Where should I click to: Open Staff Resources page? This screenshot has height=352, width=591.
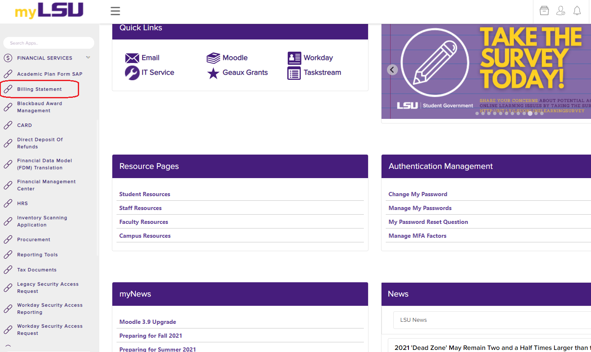pyautogui.click(x=140, y=208)
